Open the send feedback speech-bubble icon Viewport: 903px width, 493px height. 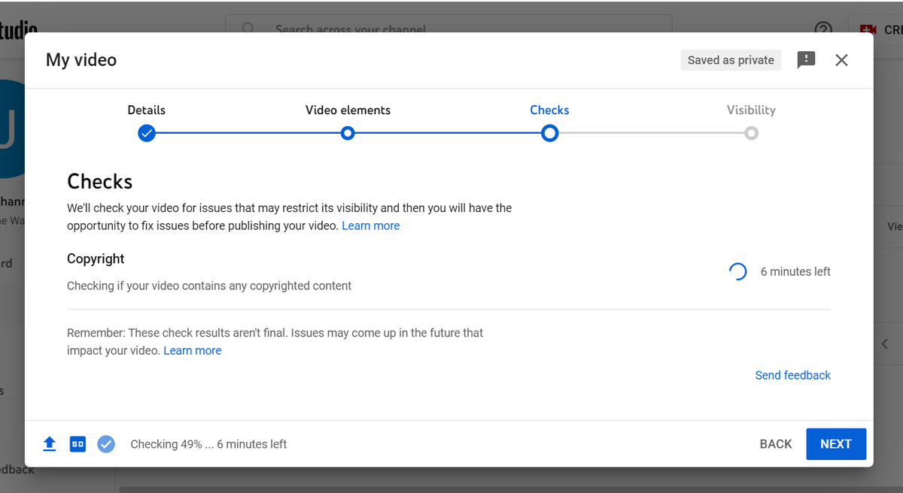(806, 59)
